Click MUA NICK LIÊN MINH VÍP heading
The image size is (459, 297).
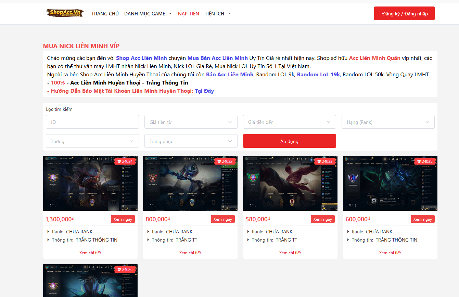point(81,46)
